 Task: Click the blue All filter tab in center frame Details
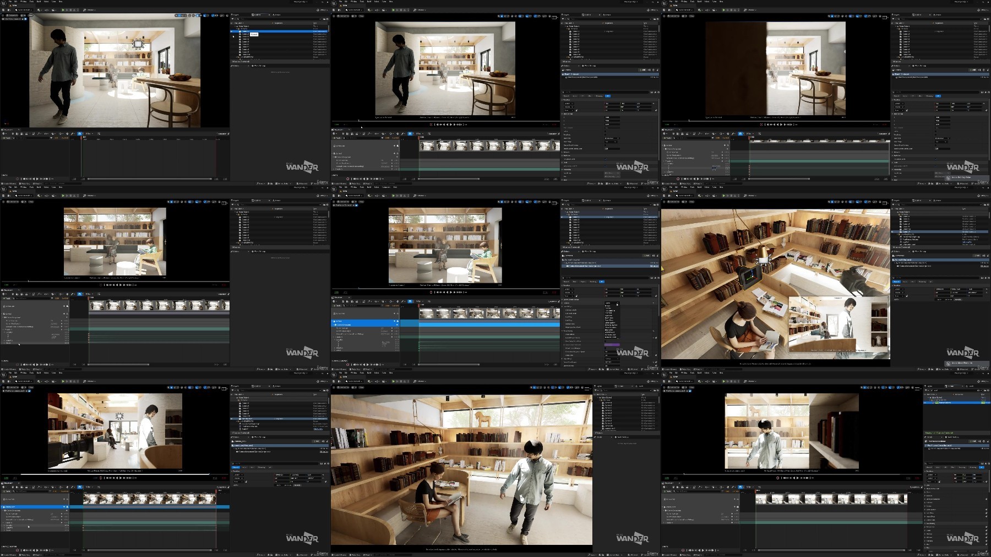coord(601,282)
